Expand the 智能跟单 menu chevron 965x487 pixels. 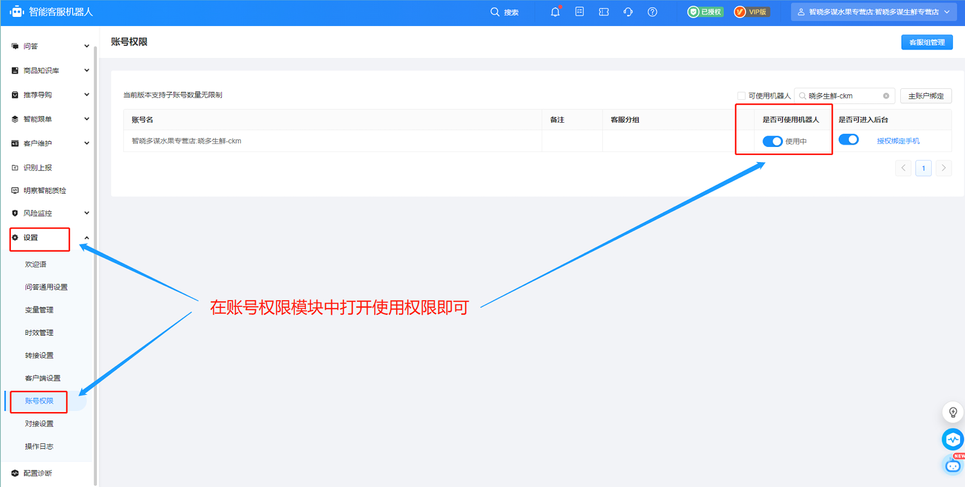[86, 119]
